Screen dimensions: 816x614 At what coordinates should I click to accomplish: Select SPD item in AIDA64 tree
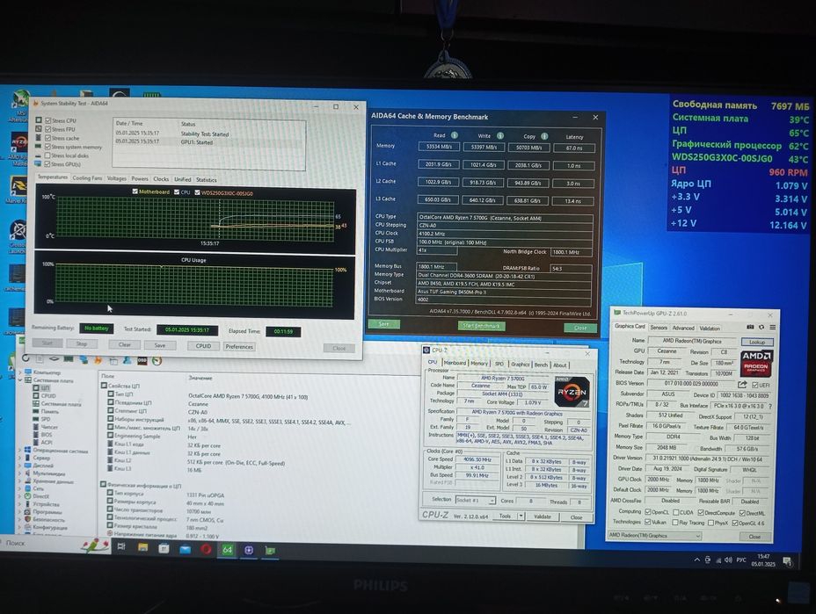pyautogui.click(x=46, y=419)
